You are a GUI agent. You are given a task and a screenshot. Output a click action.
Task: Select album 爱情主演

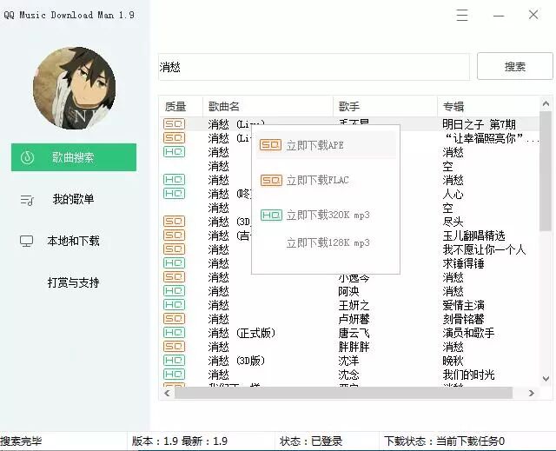pos(463,305)
